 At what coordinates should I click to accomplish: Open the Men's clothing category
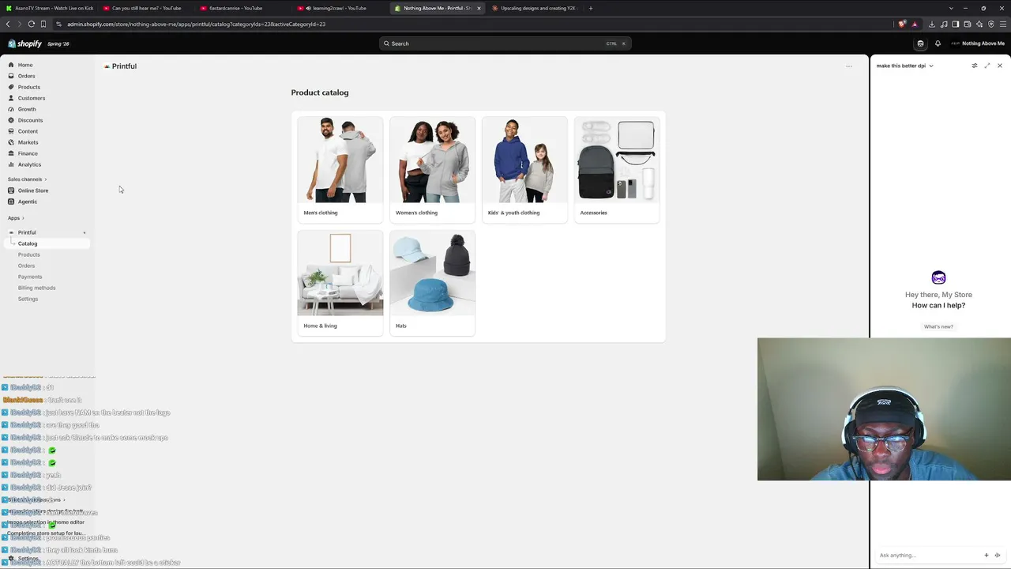click(340, 169)
